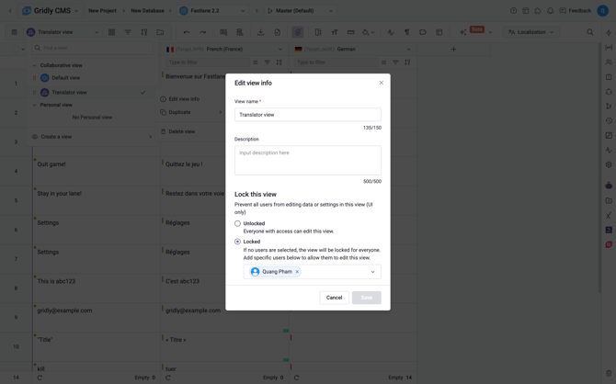The image size is (616, 384).
Task: Click the redo arrow icon
Action: 203,32
